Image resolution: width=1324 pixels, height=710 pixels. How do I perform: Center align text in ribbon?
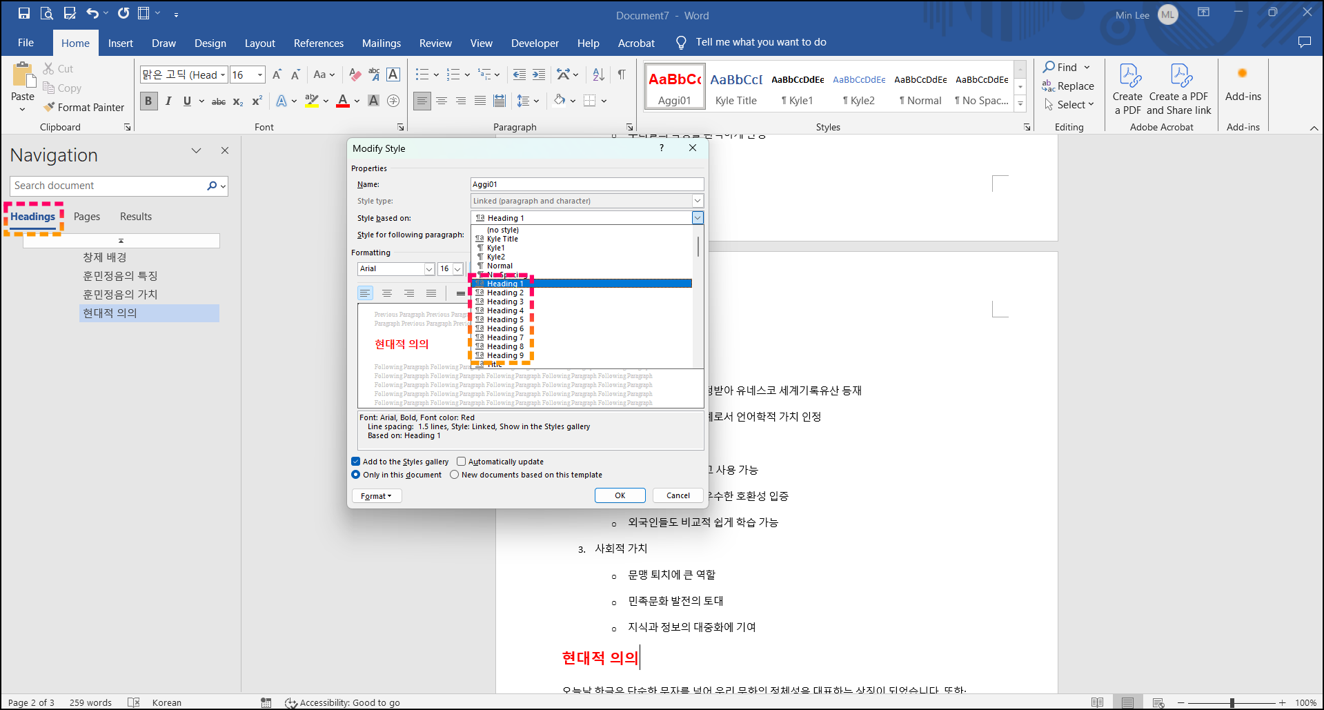442,101
